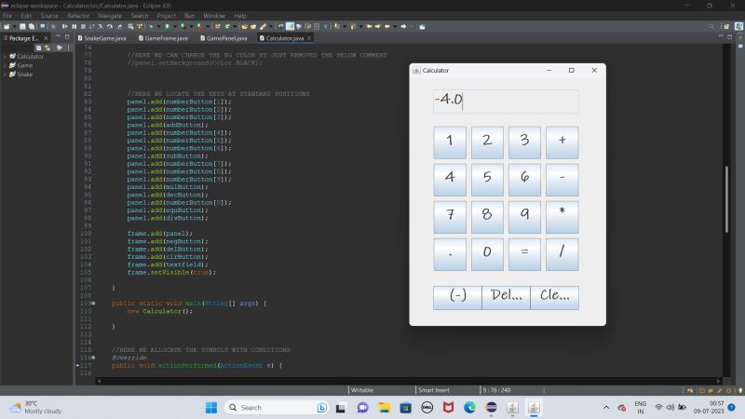Click the Suspend debug icon
Image resolution: width=745 pixels, height=419 pixels.
click(74, 27)
